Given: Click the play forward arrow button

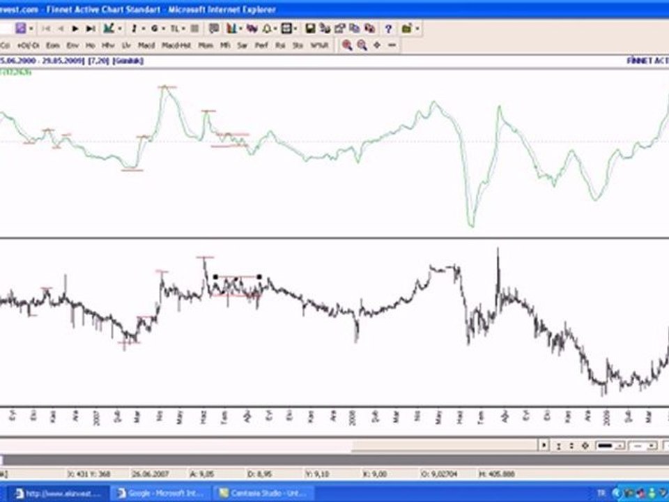Looking at the screenshot, I should click(75, 29).
